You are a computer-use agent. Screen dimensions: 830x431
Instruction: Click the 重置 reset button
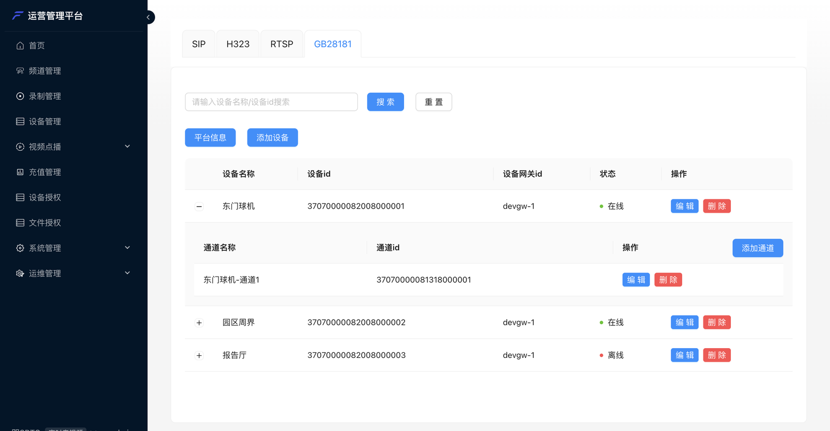(434, 102)
